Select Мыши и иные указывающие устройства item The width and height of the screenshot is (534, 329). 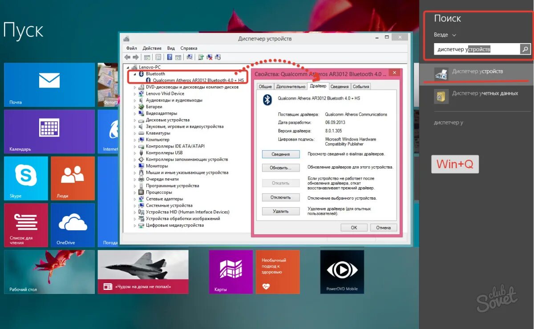click(187, 173)
